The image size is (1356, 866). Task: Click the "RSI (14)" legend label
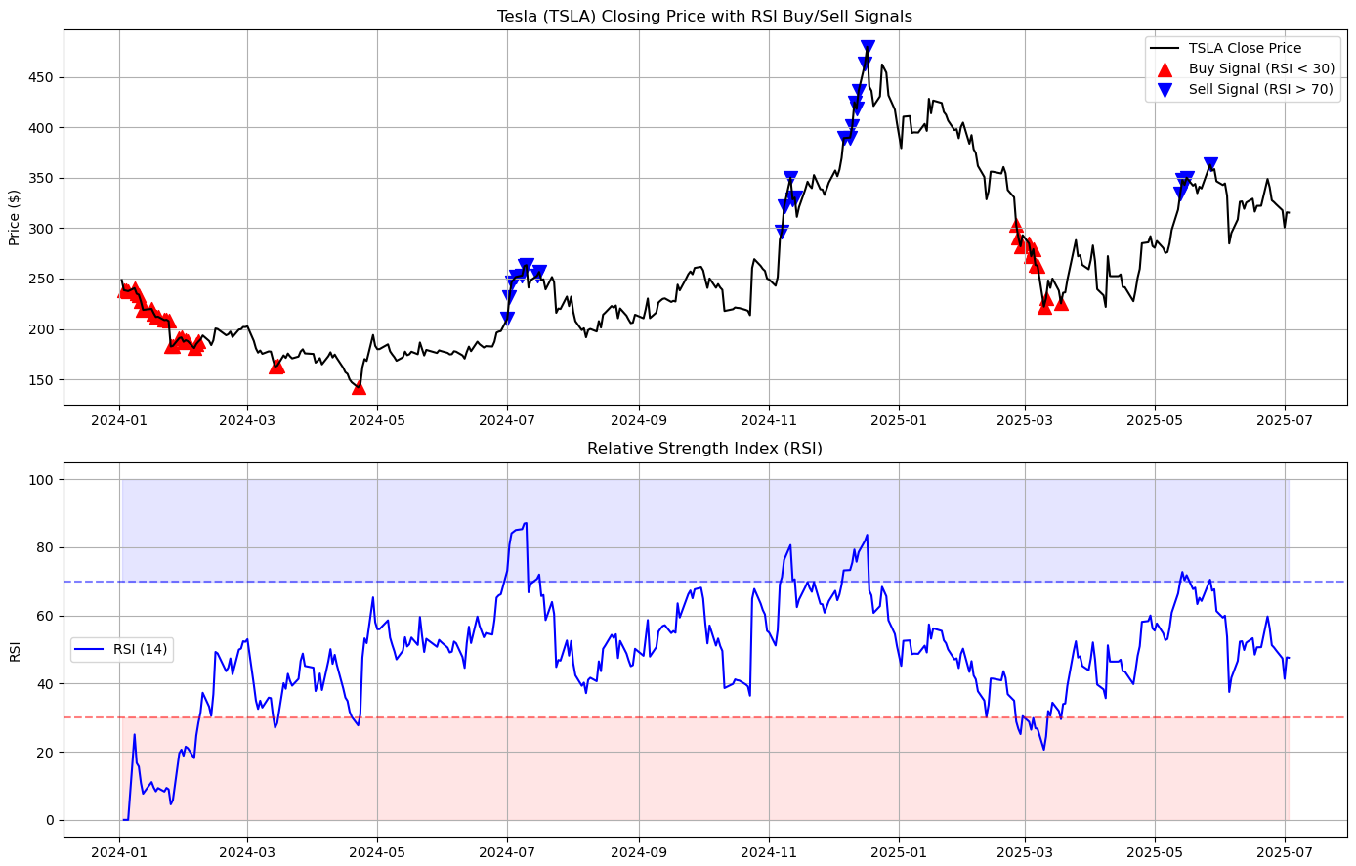(140, 650)
